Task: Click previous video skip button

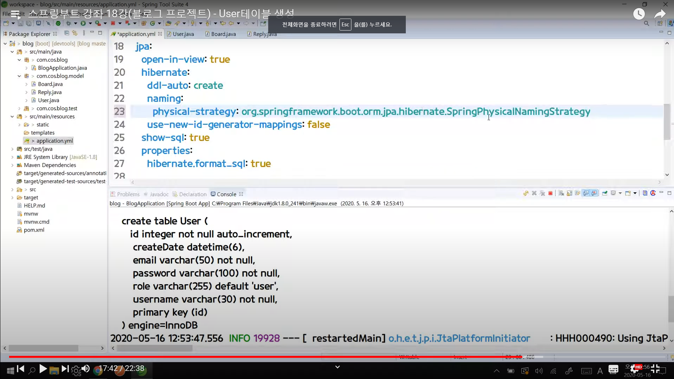Action: pos(21,369)
